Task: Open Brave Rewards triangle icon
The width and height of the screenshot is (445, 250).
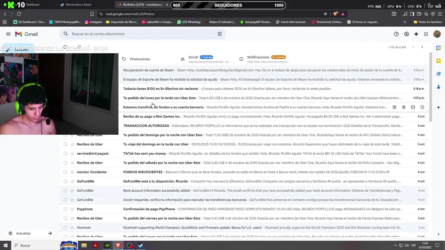Action: [343, 14]
